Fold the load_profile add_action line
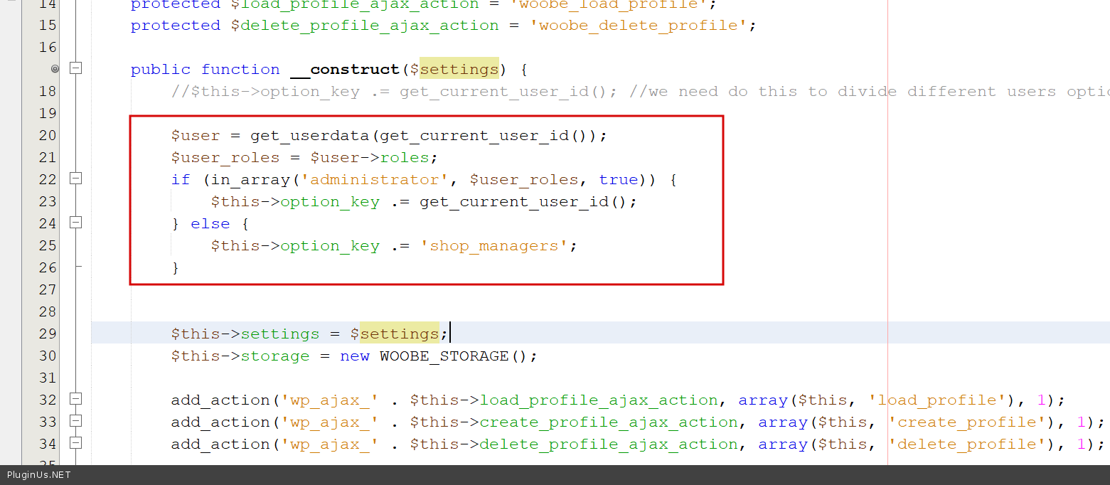The height and width of the screenshot is (485, 1110). [75, 399]
